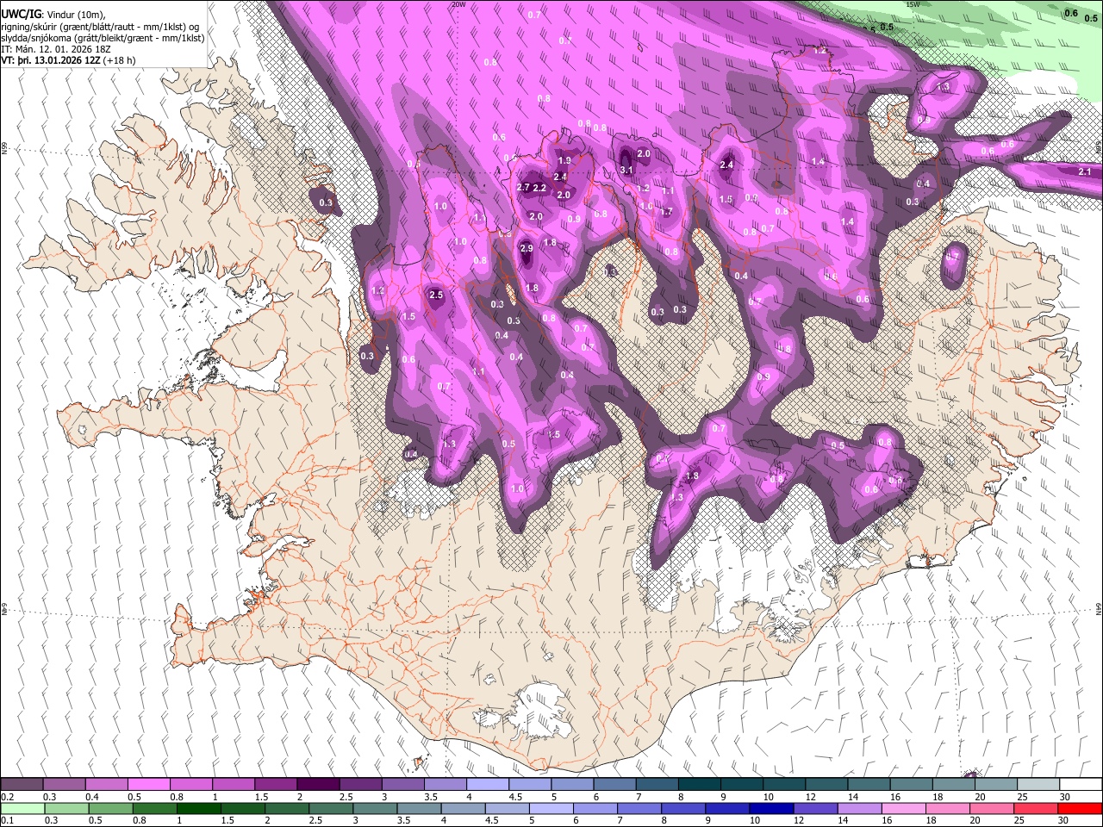This screenshot has height=827, width=1103.
Task: Select bottom-row legend swatch between 1 and 1.5
Action: click(x=198, y=808)
